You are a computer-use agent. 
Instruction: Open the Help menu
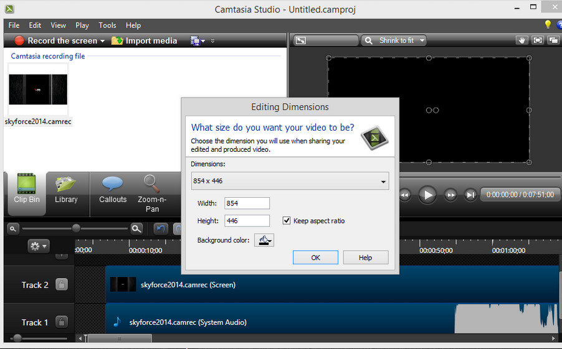[x=133, y=26]
